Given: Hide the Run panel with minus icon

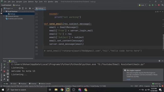Looking at the screenshot, I should [x=162, y=61].
